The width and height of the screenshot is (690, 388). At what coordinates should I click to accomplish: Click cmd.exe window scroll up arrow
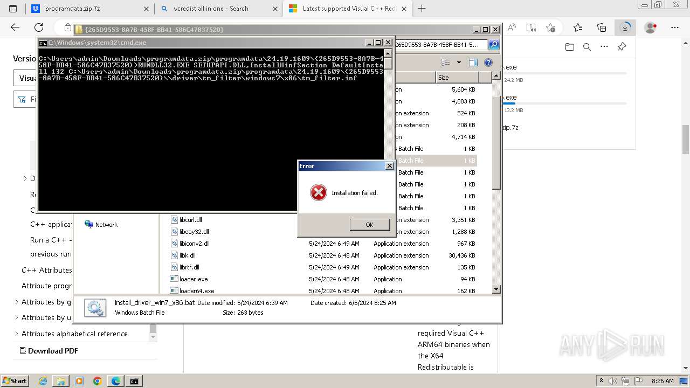388,53
